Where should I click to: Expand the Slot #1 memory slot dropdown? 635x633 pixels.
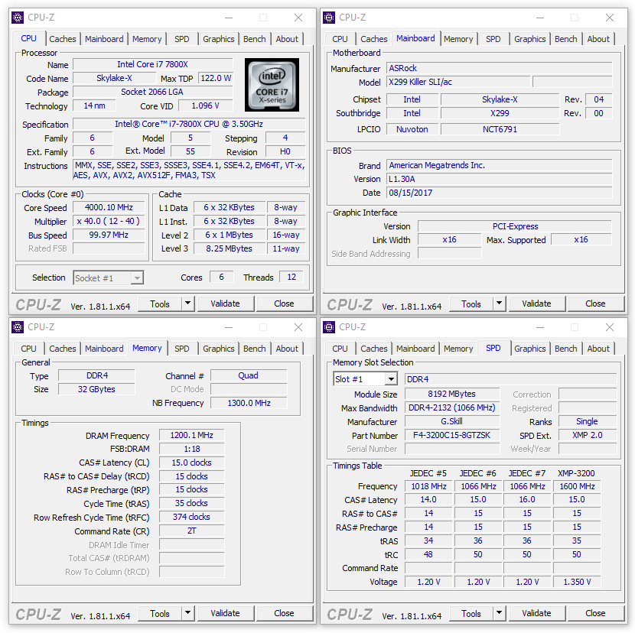tap(391, 379)
